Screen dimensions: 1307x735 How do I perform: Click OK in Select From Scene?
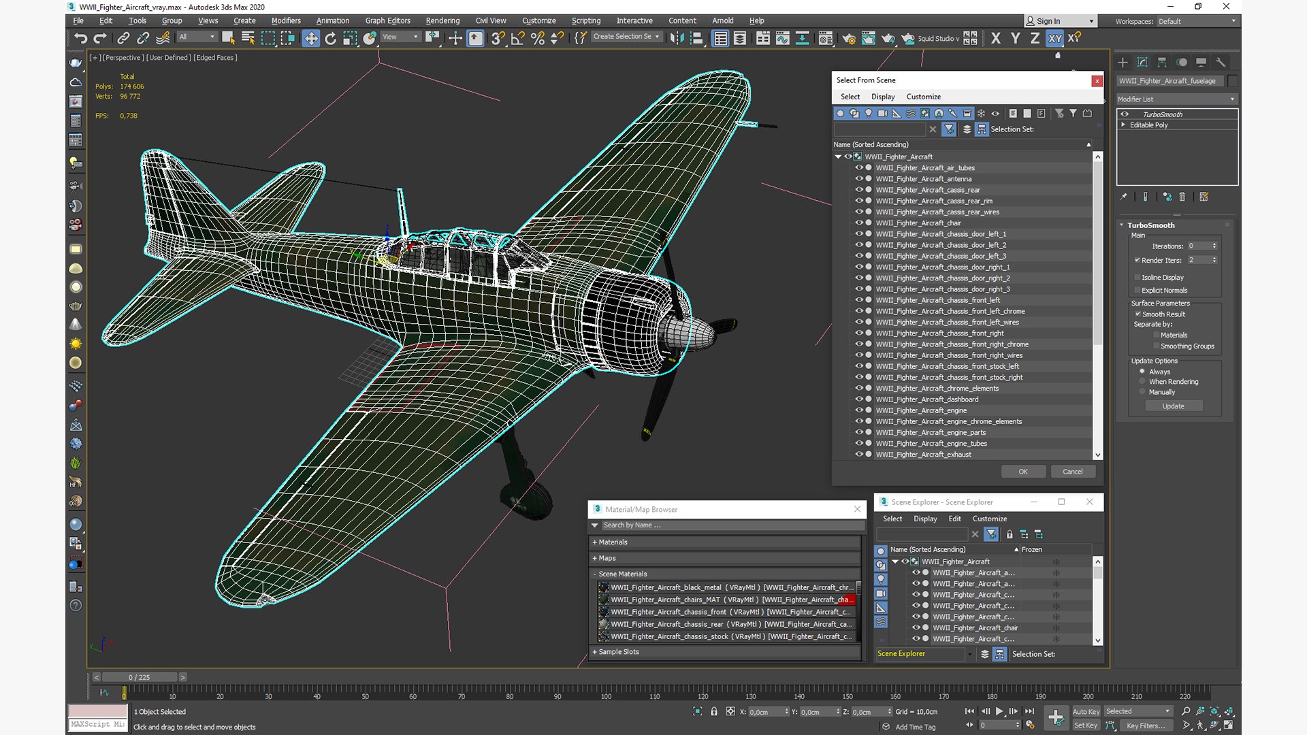(x=1023, y=472)
